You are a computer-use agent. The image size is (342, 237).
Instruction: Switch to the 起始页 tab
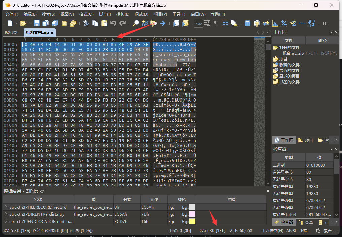point(11,33)
